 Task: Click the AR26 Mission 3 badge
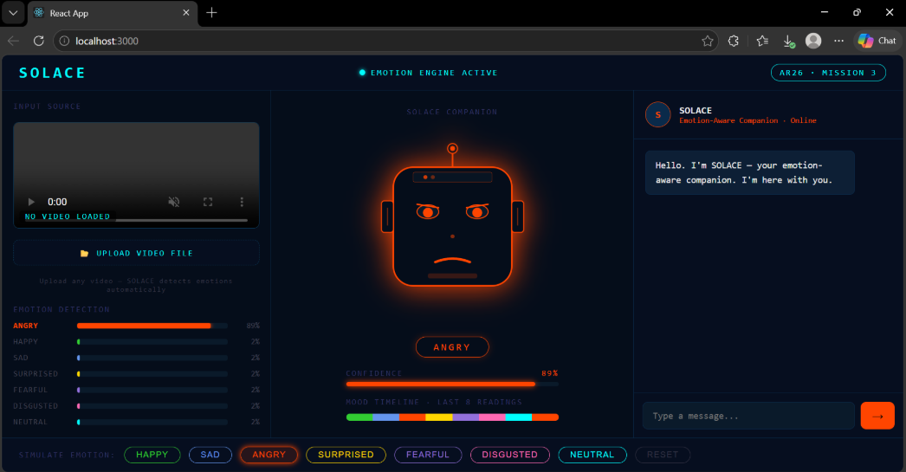click(828, 73)
